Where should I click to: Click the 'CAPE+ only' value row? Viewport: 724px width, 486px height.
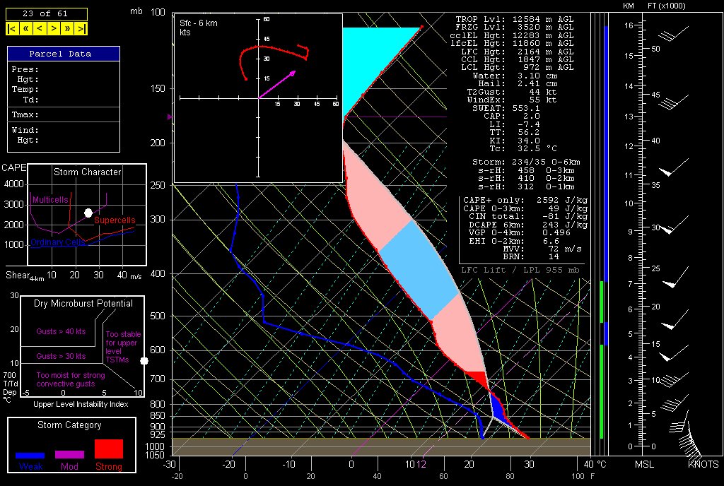(525, 201)
